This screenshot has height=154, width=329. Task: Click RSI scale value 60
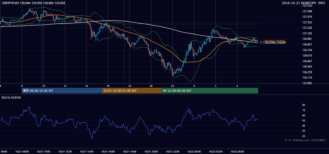point(304,115)
